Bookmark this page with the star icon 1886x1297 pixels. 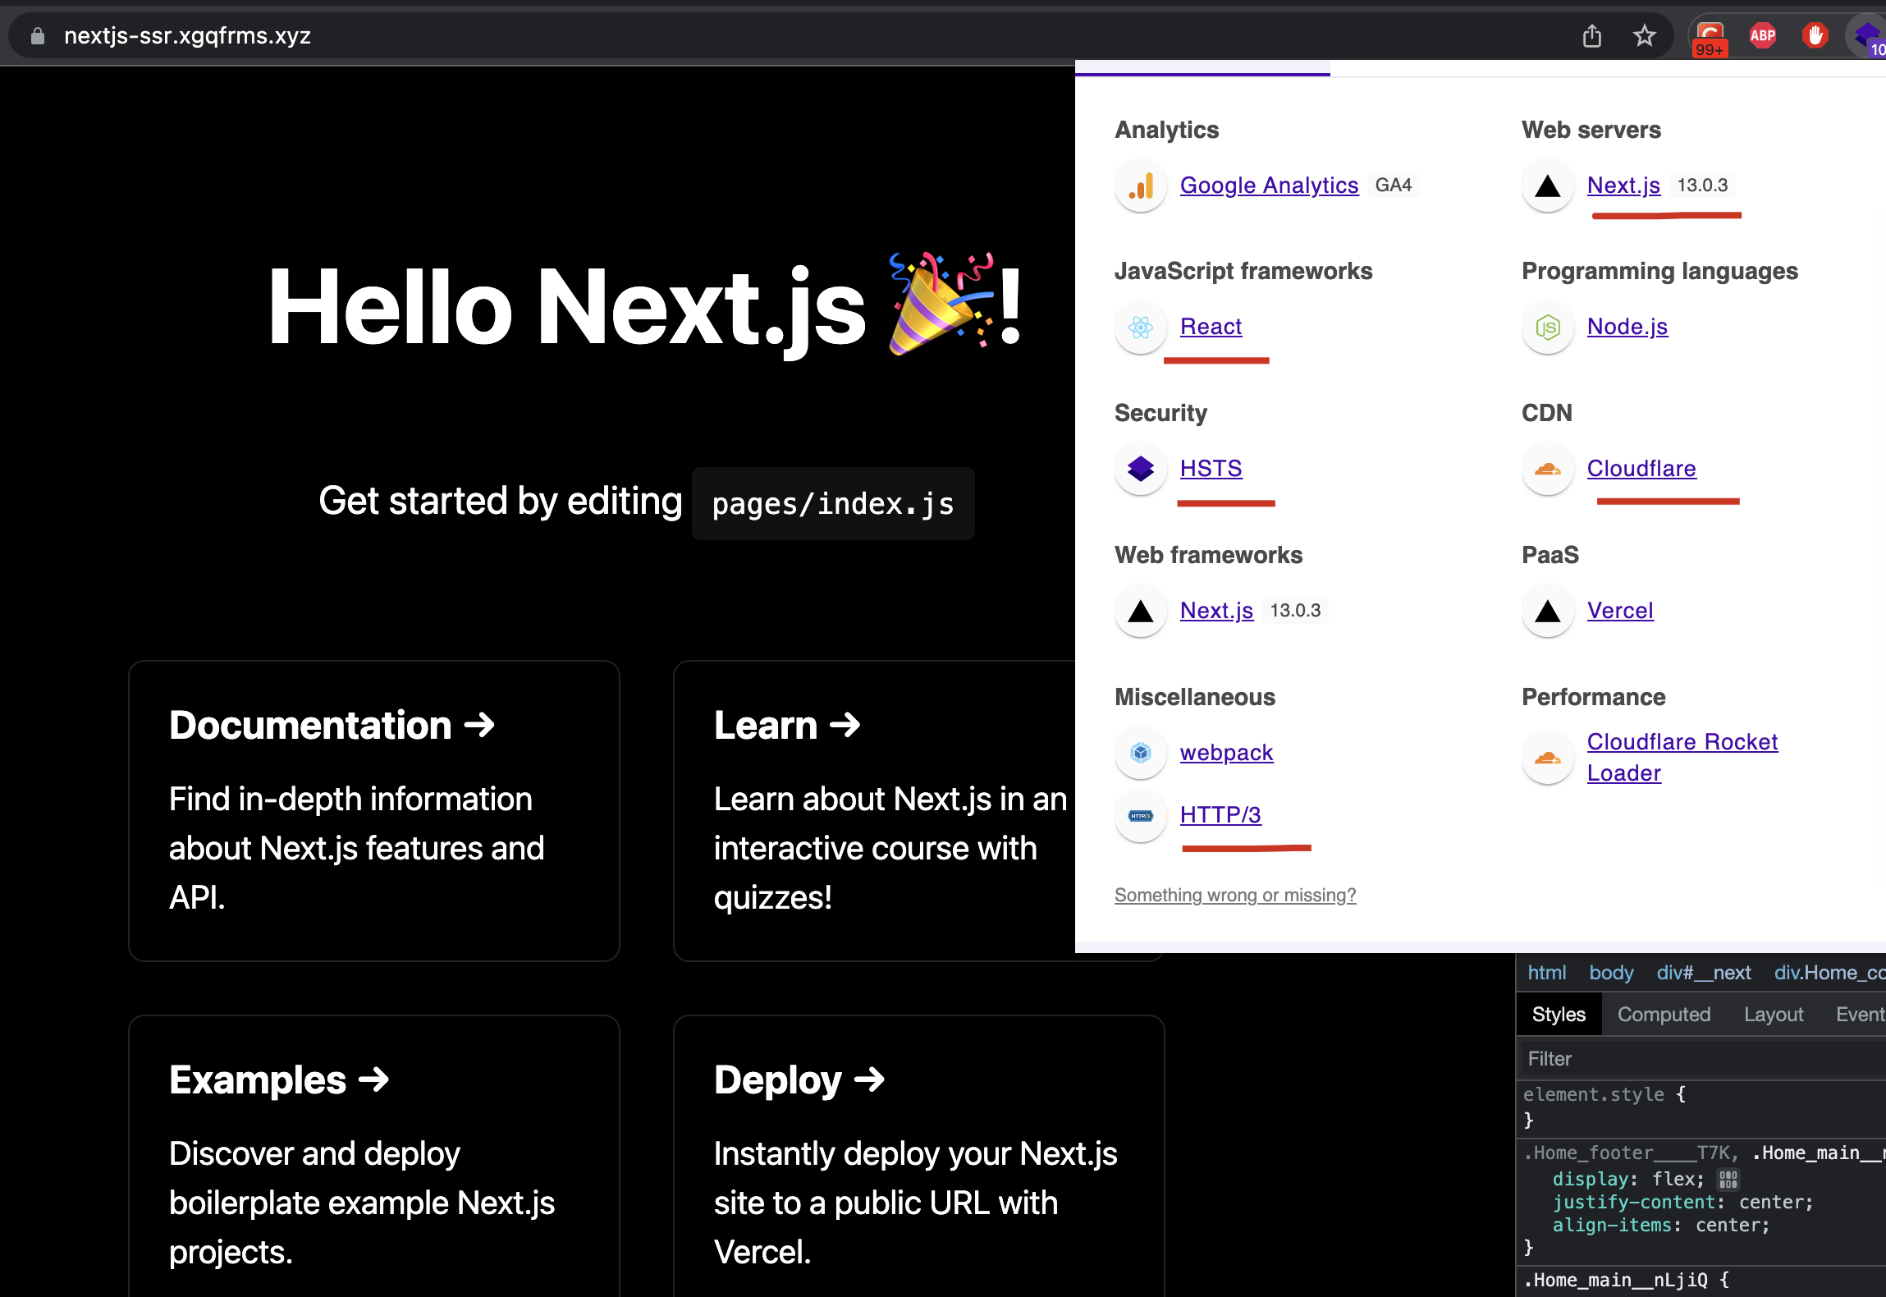coord(1644,36)
